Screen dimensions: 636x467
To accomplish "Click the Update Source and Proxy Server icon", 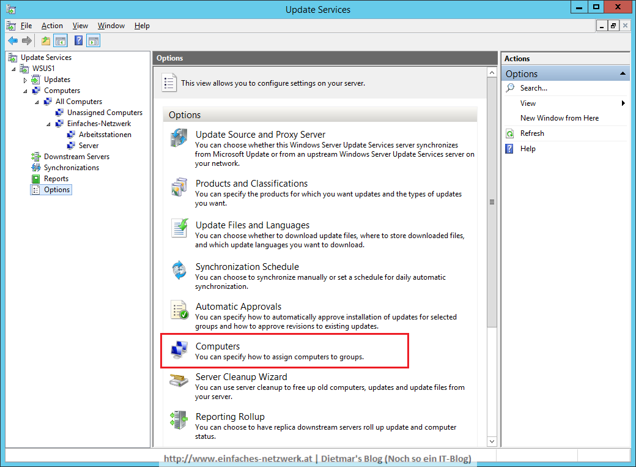I will (179, 138).
